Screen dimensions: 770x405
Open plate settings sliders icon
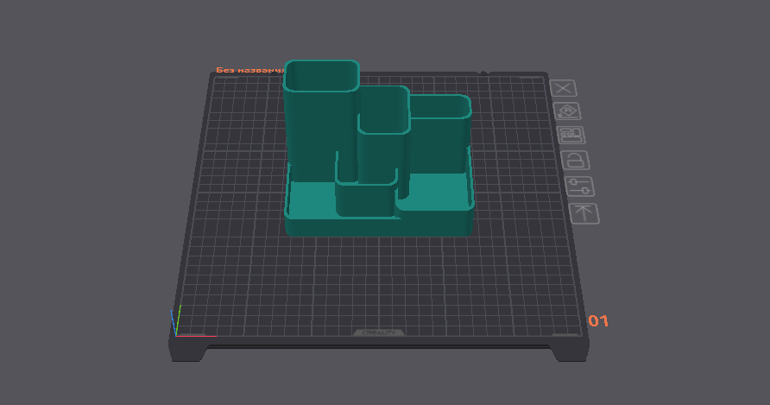pos(579,187)
